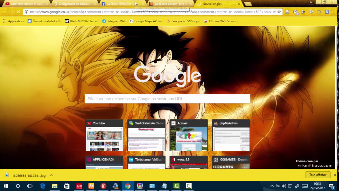Click the address bar URL field
Image resolution: width=339 pixels, height=191 pixels.
152,12
